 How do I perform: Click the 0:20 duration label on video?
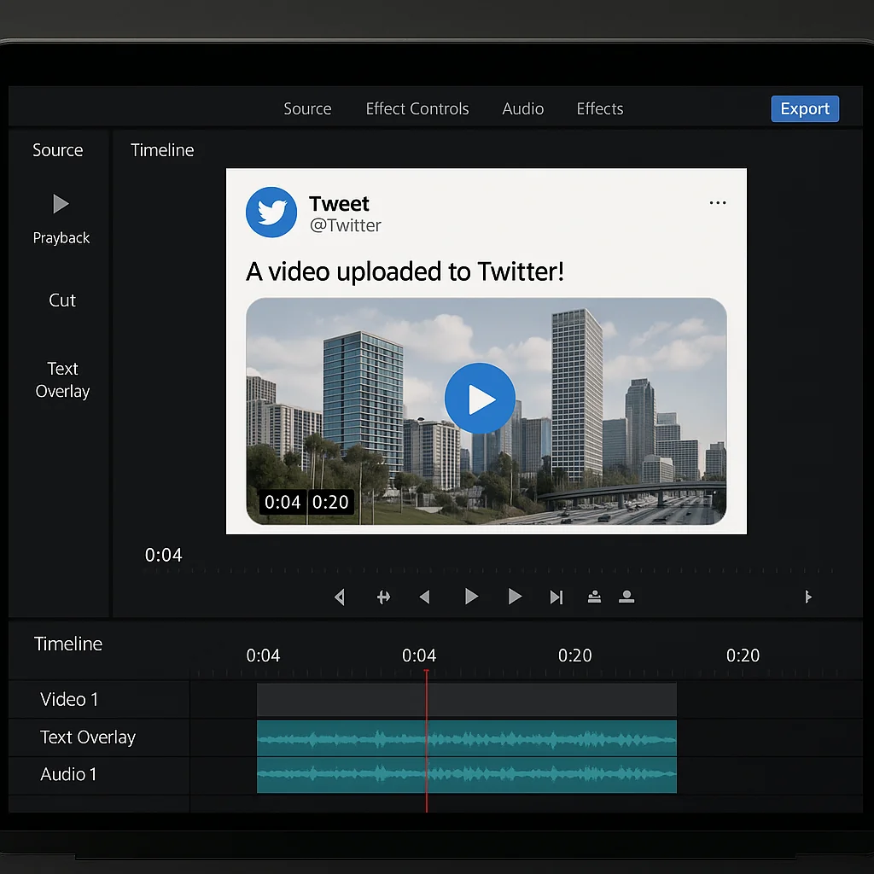pyautogui.click(x=330, y=502)
